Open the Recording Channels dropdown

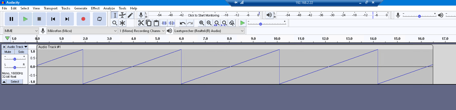(142, 31)
